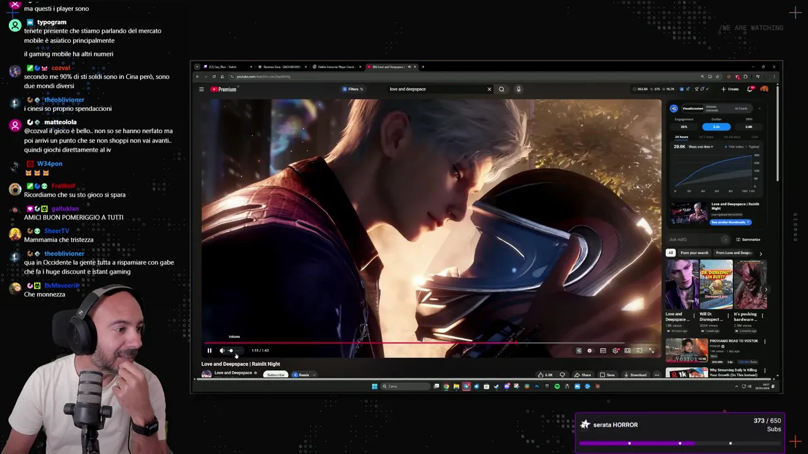Click the Ask vidIQ input field
808x454 pixels.
[698, 240]
